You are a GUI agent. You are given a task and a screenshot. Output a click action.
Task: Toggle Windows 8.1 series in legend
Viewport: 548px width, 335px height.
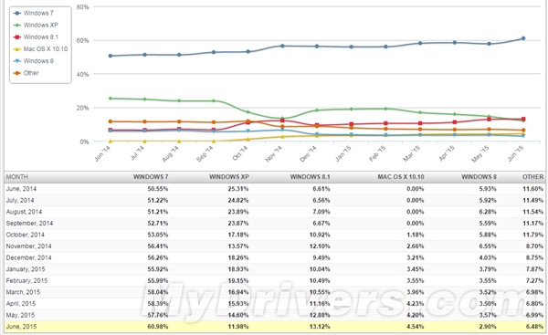tap(36, 37)
